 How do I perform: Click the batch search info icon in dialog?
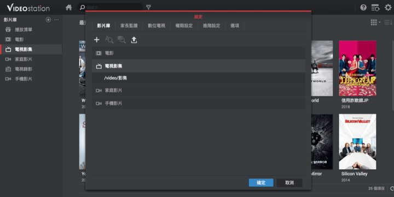[121, 40]
